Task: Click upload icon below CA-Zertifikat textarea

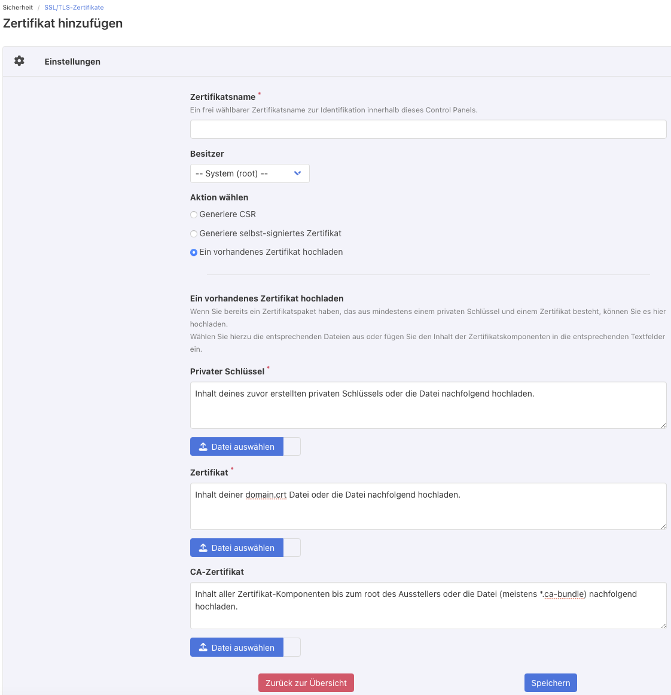Action: [x=203, y=648]
